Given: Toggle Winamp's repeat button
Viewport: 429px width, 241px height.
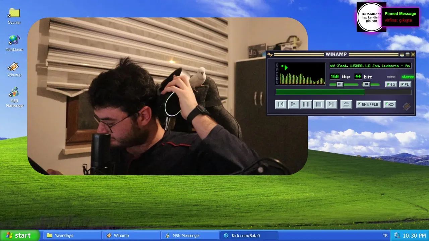Looking at the screenshot, I should pos(389,104).
